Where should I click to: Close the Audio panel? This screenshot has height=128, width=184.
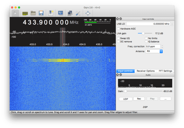[118, 75]
